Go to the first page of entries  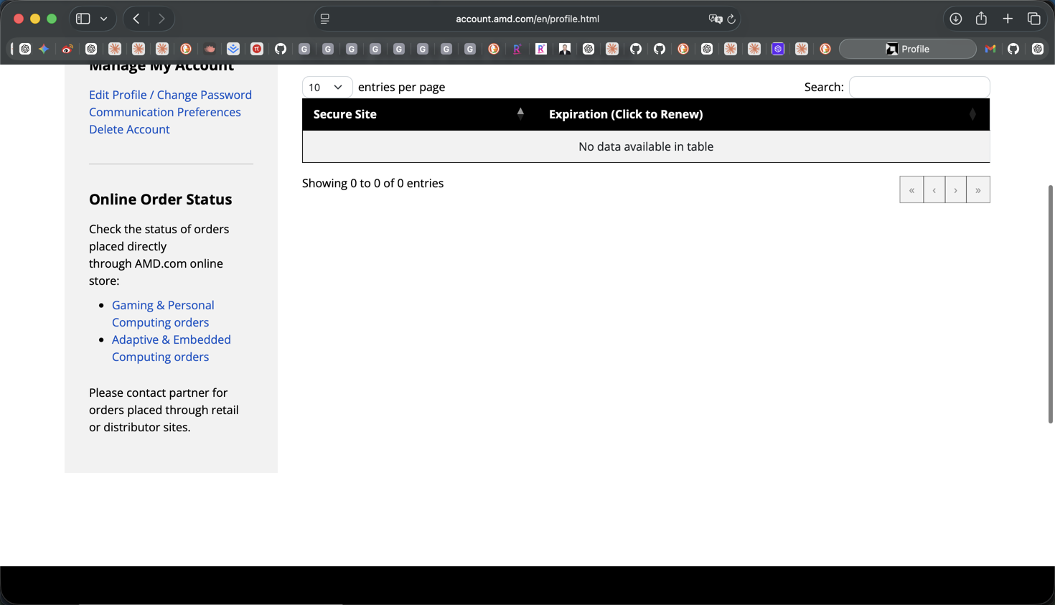pos(911,189)
